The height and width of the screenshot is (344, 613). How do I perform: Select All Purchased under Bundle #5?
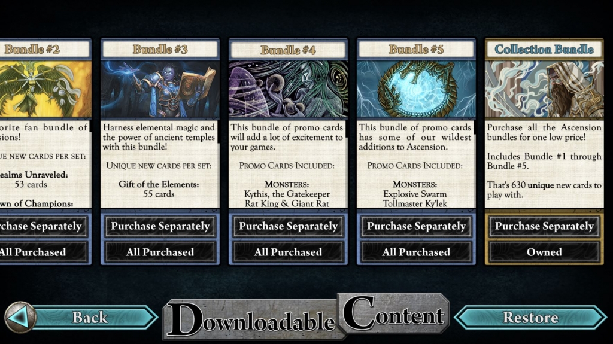[x=416, y=252]
